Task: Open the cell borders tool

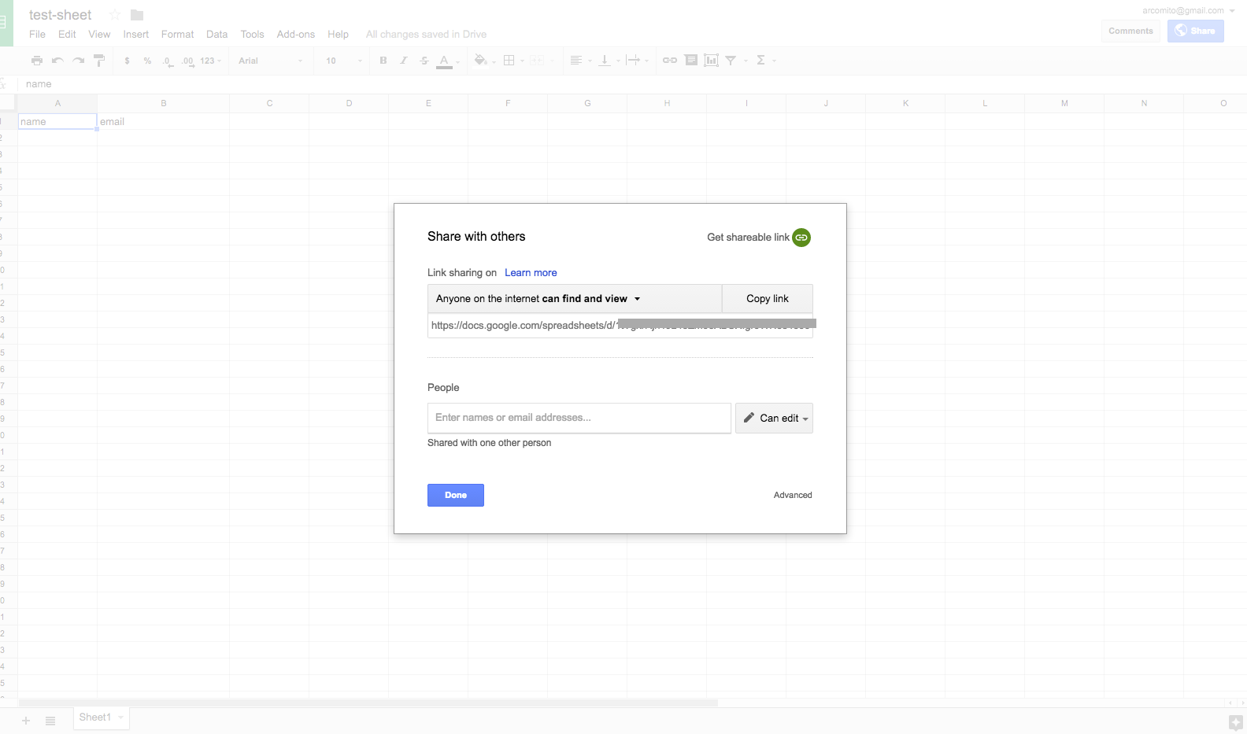Action: click(x=509, y=61)
